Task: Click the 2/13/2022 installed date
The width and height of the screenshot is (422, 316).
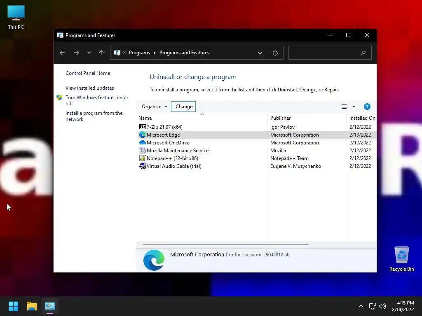Action: click(360, 135)
